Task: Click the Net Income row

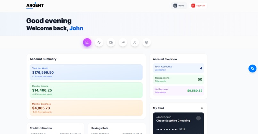Action: pyautogui.click(x=178, y=91)
